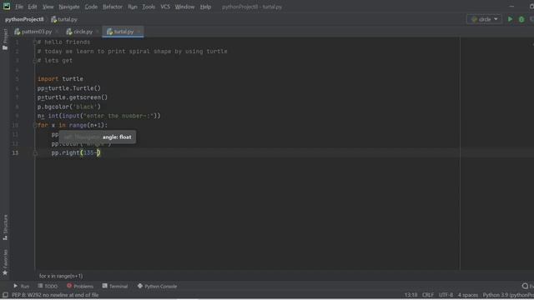Open the Run tool window button

pos(22,287)
